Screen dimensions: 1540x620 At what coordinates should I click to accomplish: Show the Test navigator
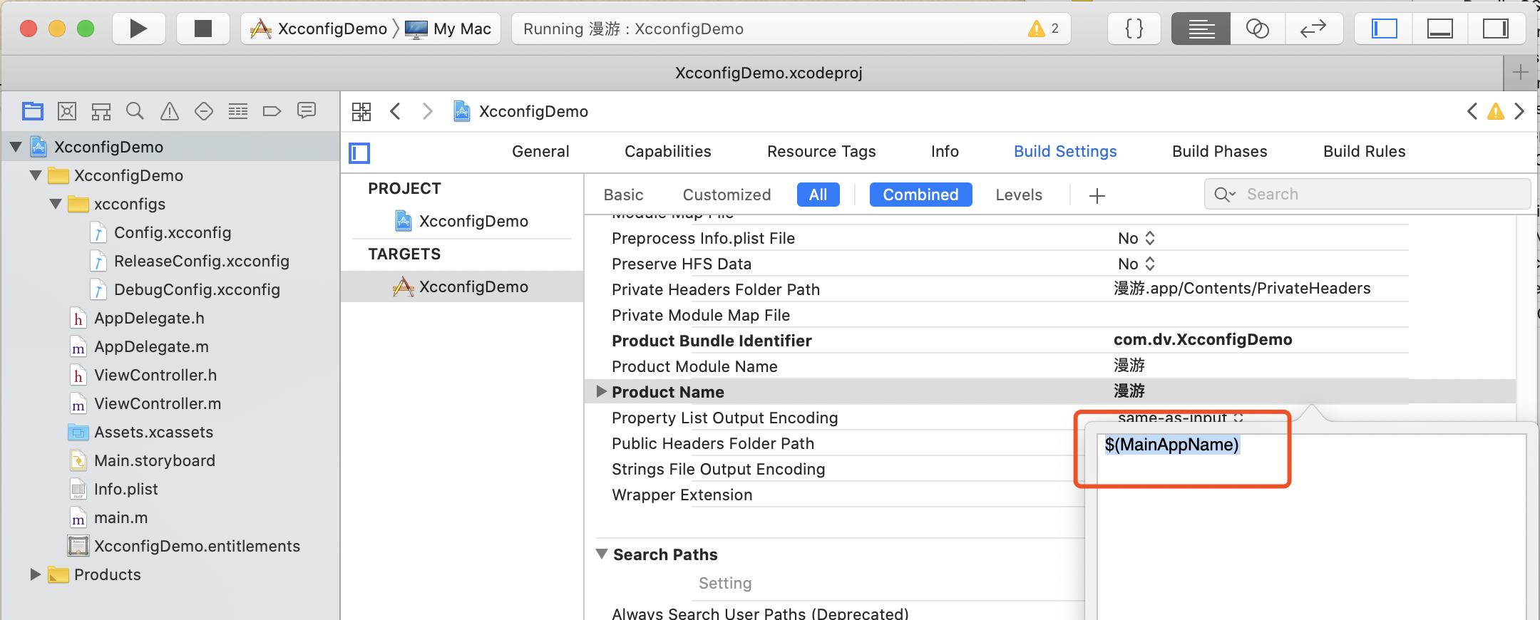tap(204, 111)
